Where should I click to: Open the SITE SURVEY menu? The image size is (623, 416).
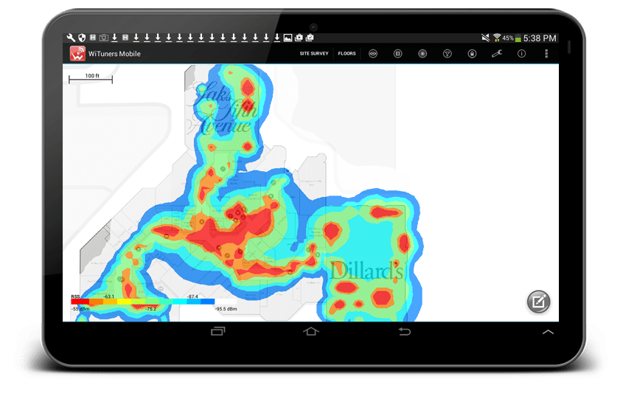click(314, 54)
